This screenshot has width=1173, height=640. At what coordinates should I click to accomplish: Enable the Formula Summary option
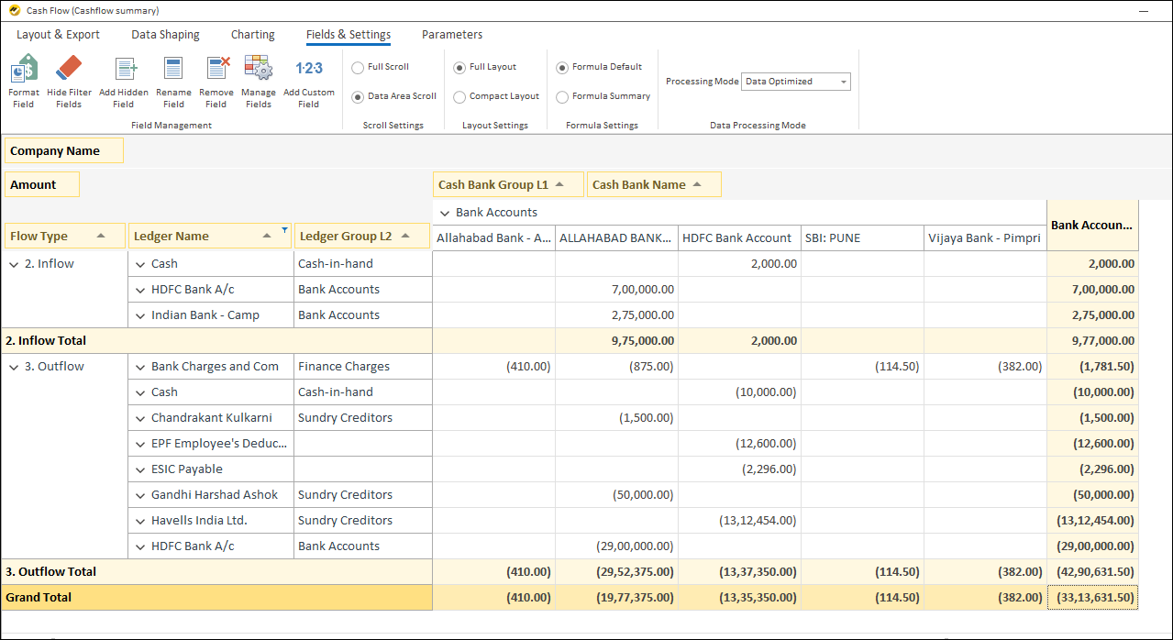coord(563,96)
